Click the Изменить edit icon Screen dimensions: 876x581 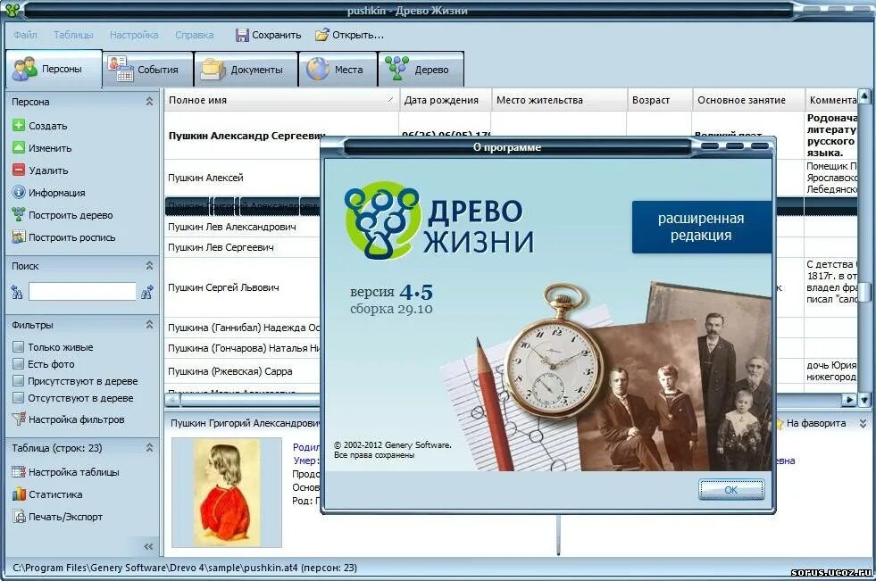(x=19, y=148)
